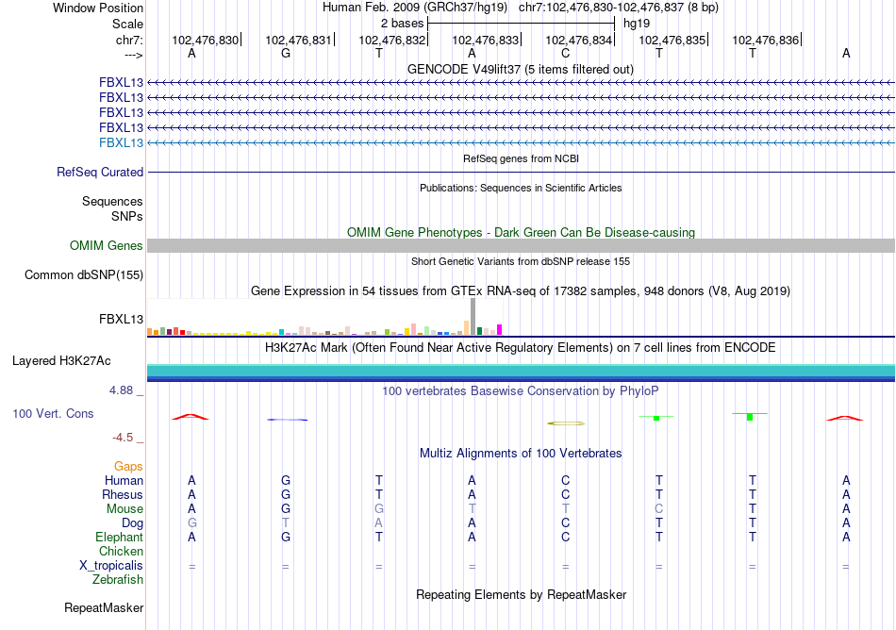The width and height of the screenshot is (896, 630).
Task: Click the 'Zebrafish' alignment row label
Action: (x=117, y=579)
